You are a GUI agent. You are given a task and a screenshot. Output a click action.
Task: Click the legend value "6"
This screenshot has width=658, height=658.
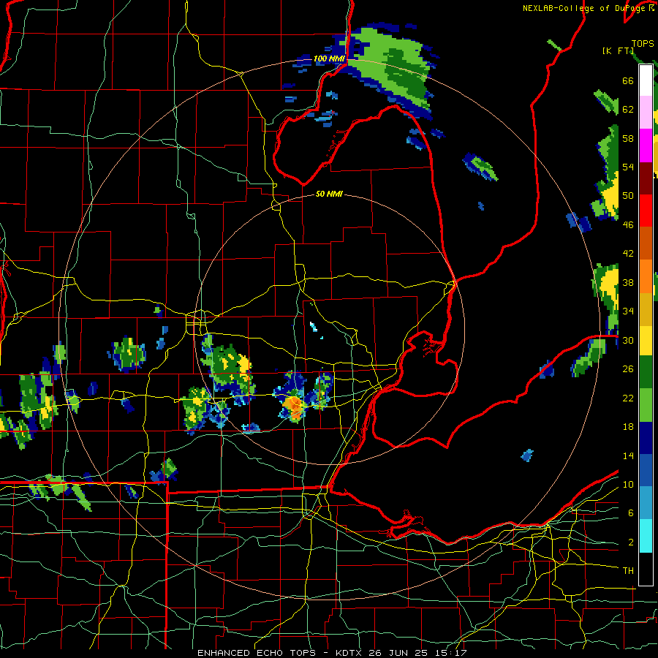tap(631, 513)
